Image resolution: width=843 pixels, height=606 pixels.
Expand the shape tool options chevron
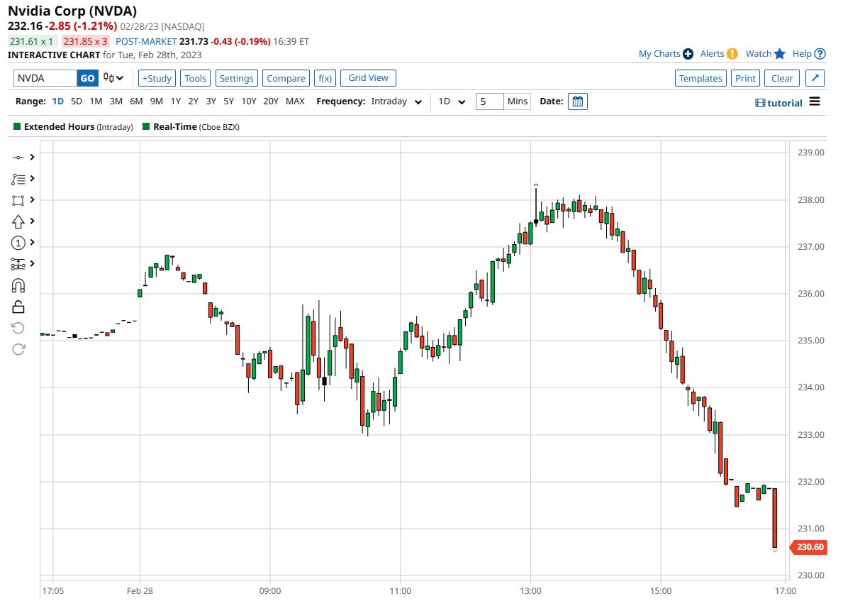coord(32,199)
